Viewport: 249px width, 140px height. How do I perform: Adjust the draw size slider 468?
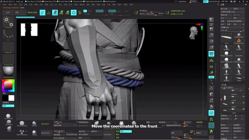(x=151, y=14)
